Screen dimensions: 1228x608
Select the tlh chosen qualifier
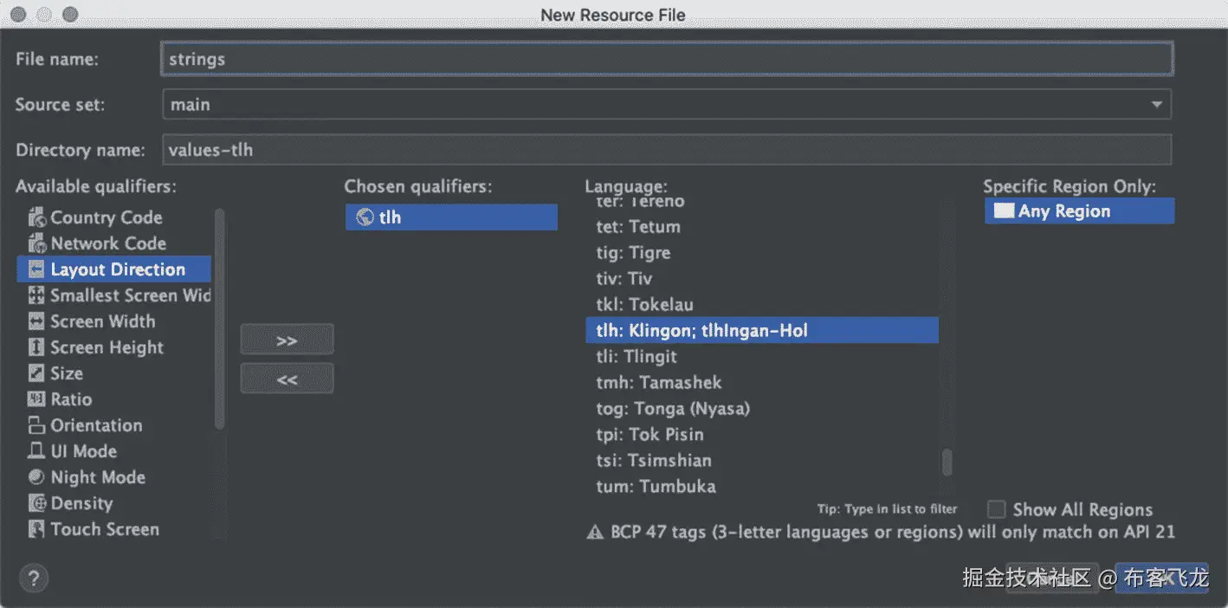point(450,217)
